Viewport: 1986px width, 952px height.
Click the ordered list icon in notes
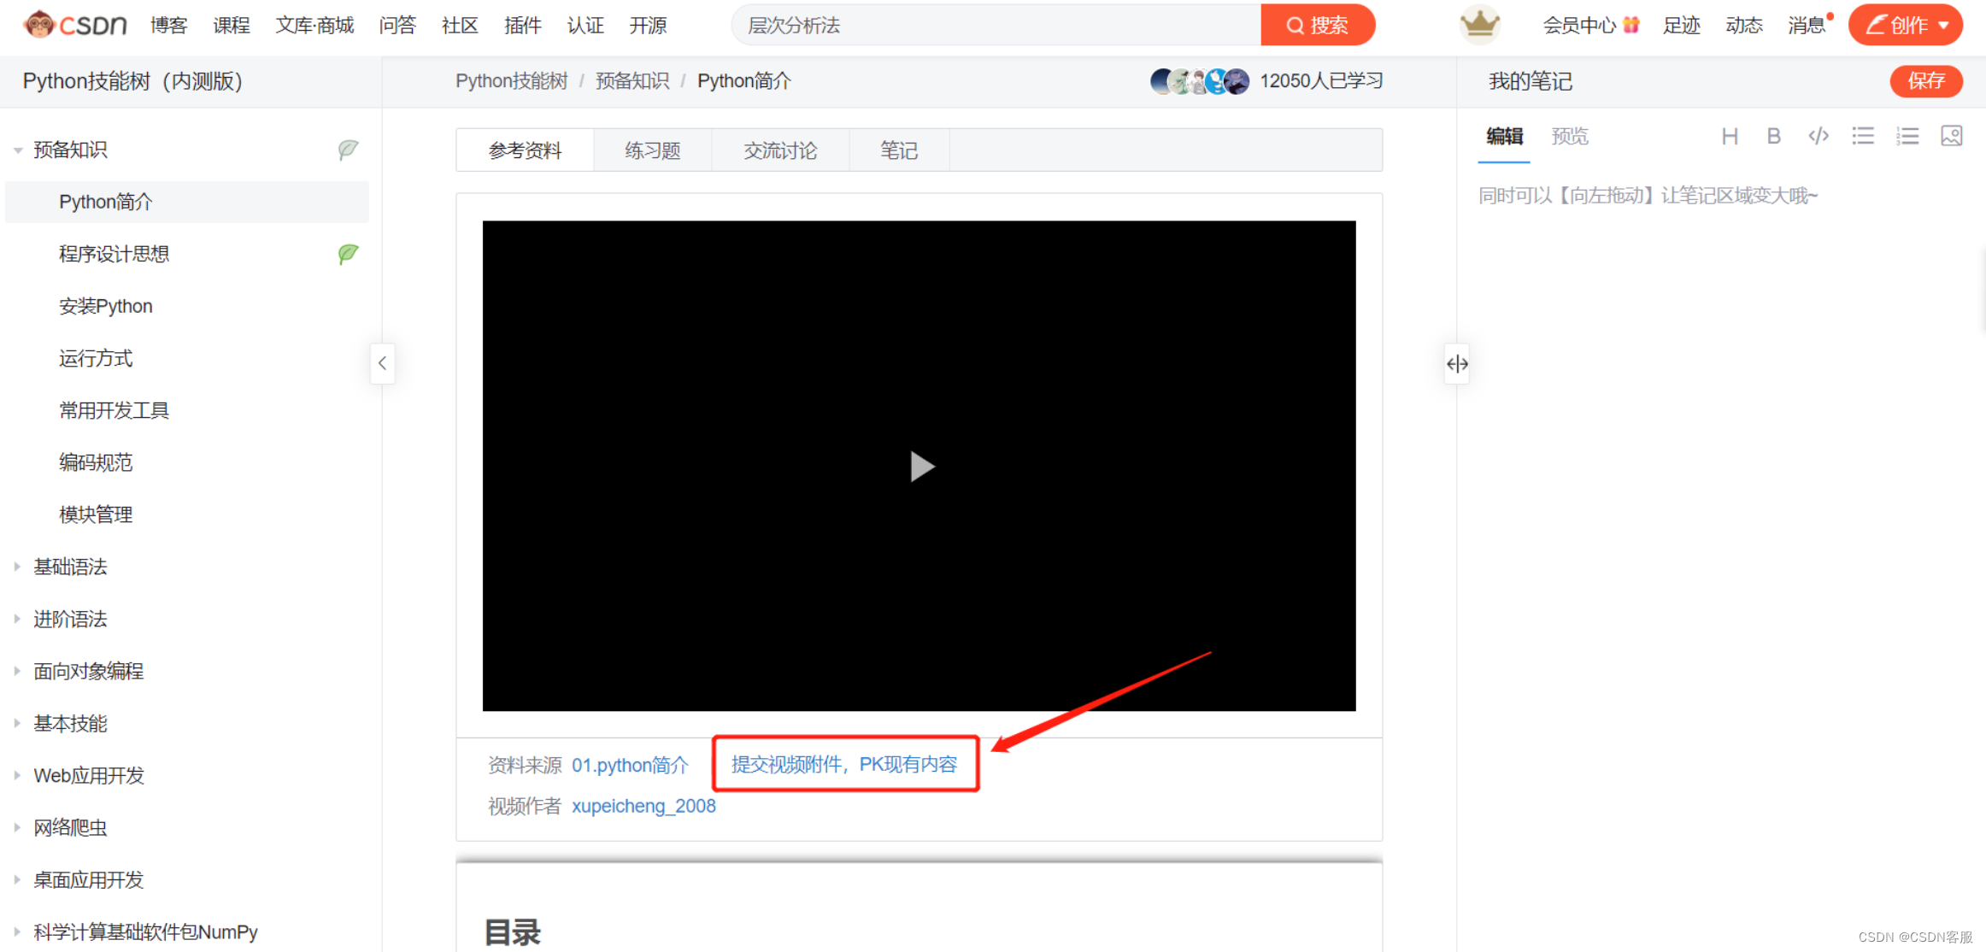point(1907,137)
